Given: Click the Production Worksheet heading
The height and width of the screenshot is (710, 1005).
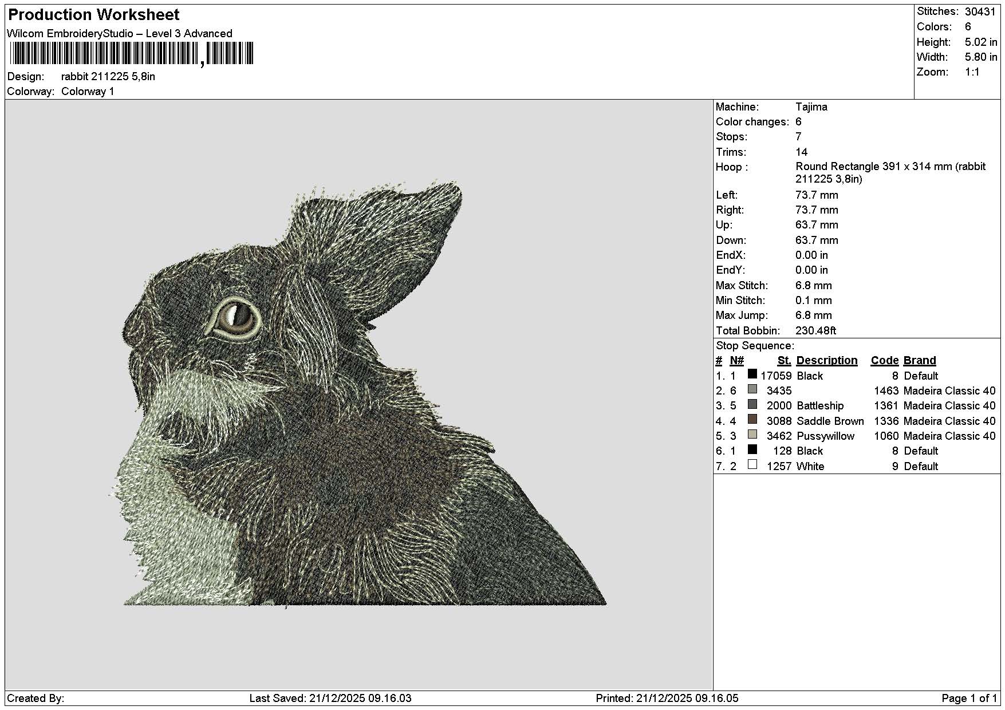Looking at the screenshot, I should (93, 15).
